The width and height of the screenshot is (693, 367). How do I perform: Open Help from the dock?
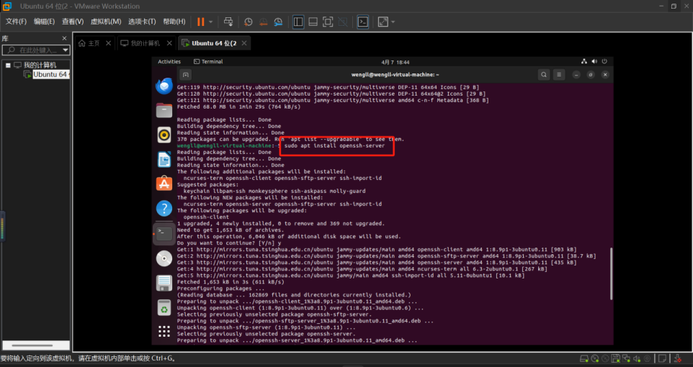point(164,208)
